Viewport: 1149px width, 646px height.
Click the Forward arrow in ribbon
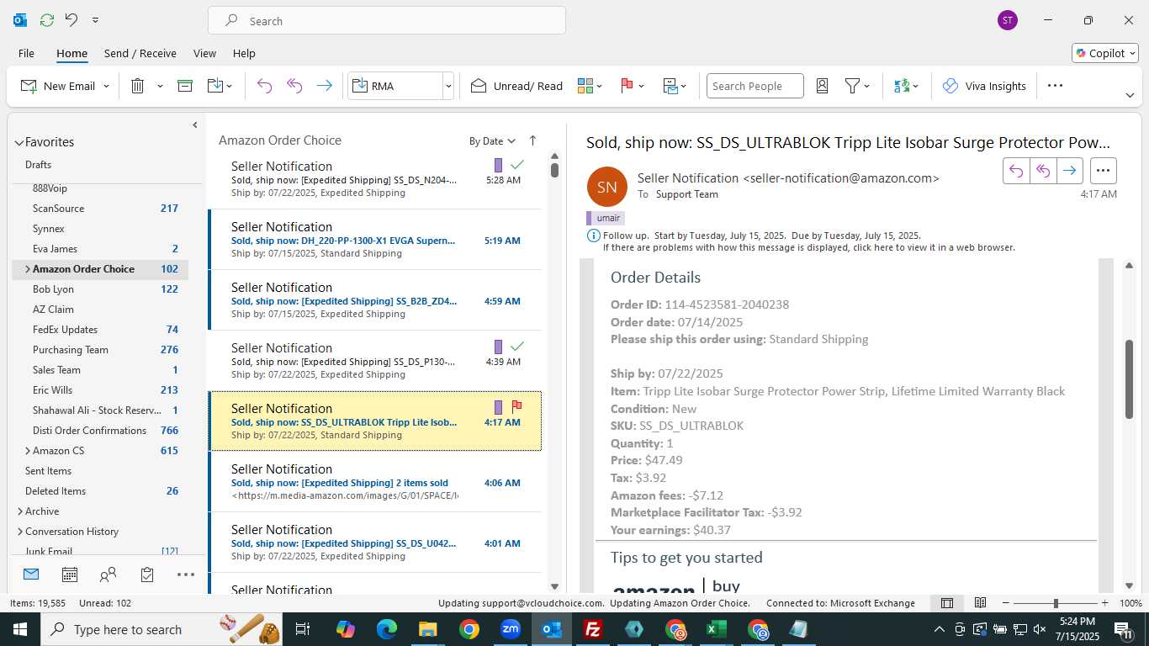(x=324, y=86)
